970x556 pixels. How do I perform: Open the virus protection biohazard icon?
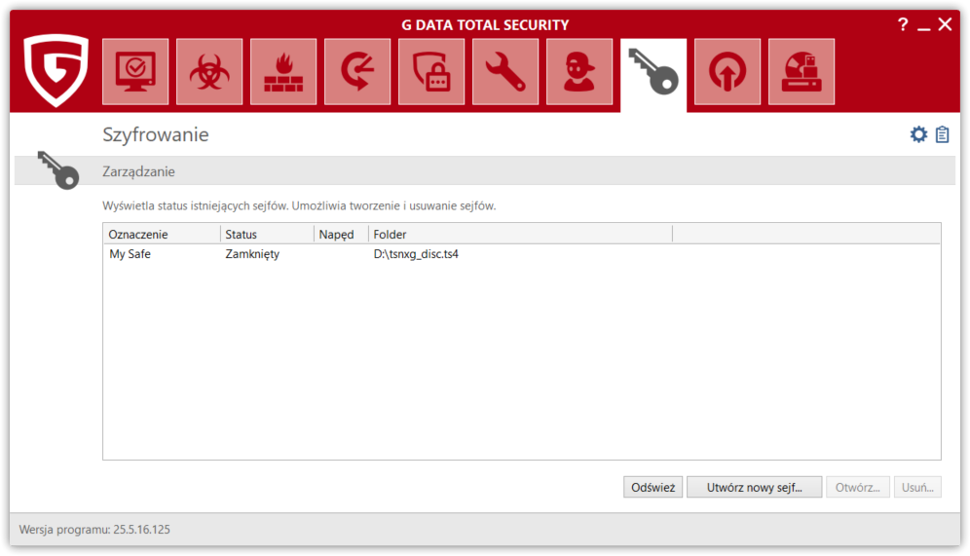[x=209, y=72]
